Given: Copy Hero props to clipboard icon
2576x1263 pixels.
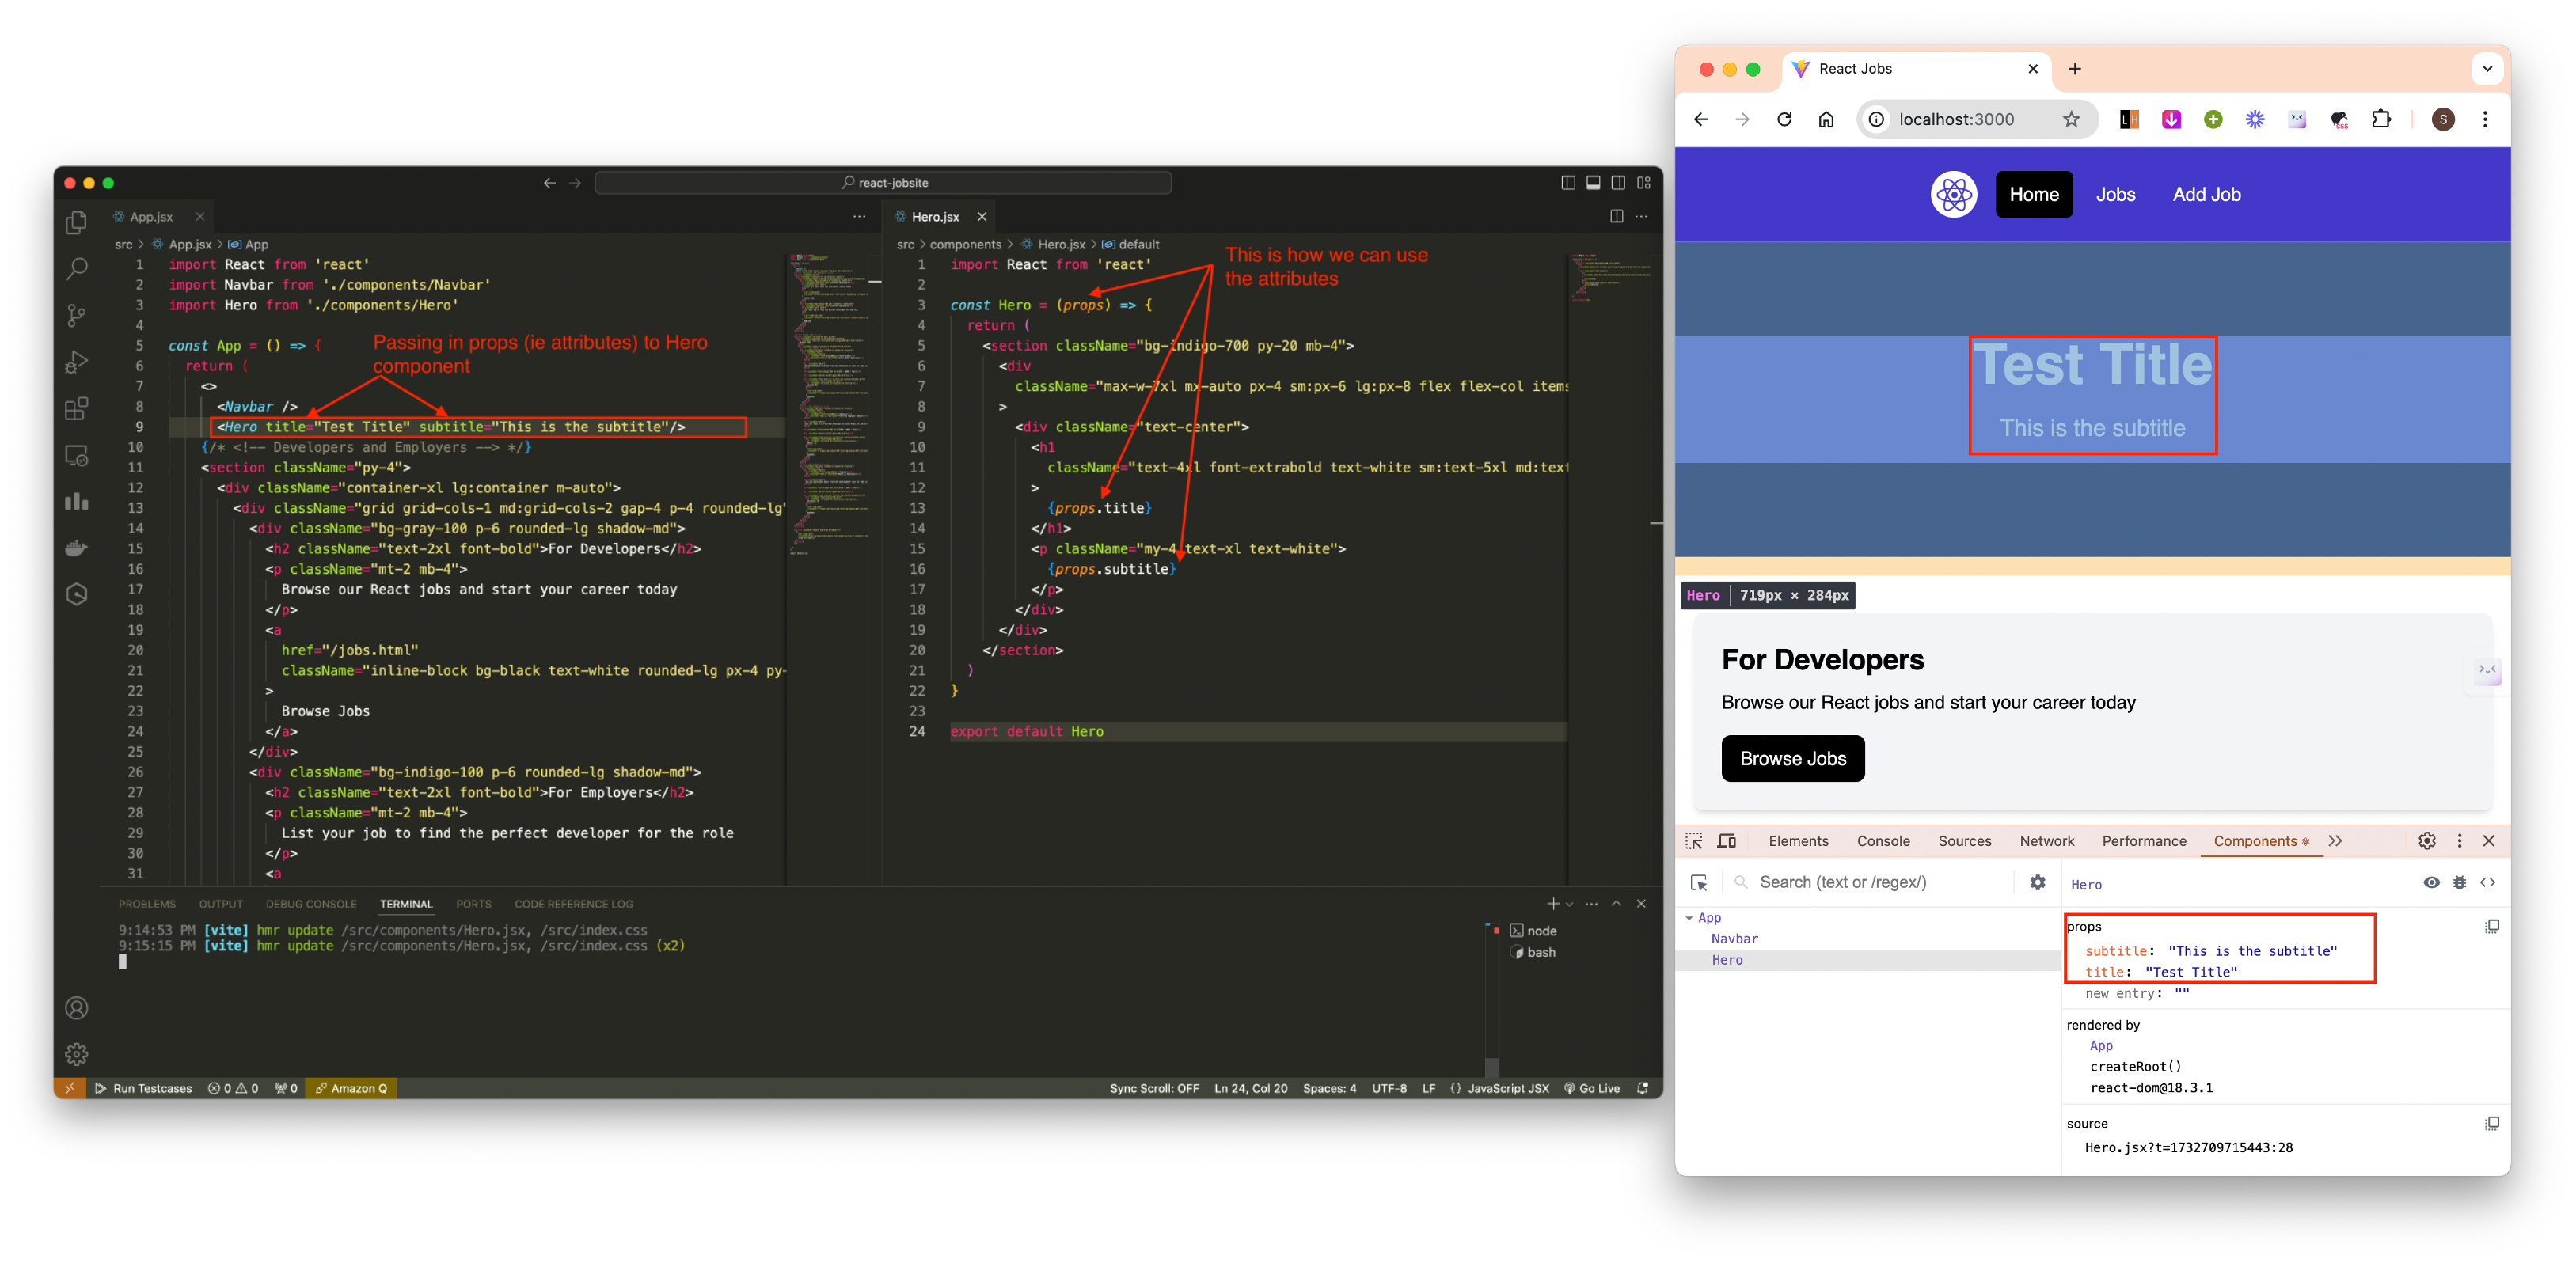Looking at the screenshot, I should (x=2491, y=926).
